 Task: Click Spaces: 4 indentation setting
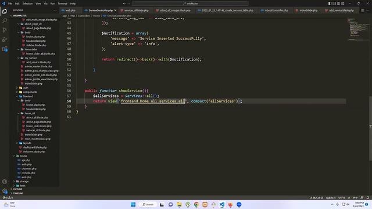tap(331, 197)
